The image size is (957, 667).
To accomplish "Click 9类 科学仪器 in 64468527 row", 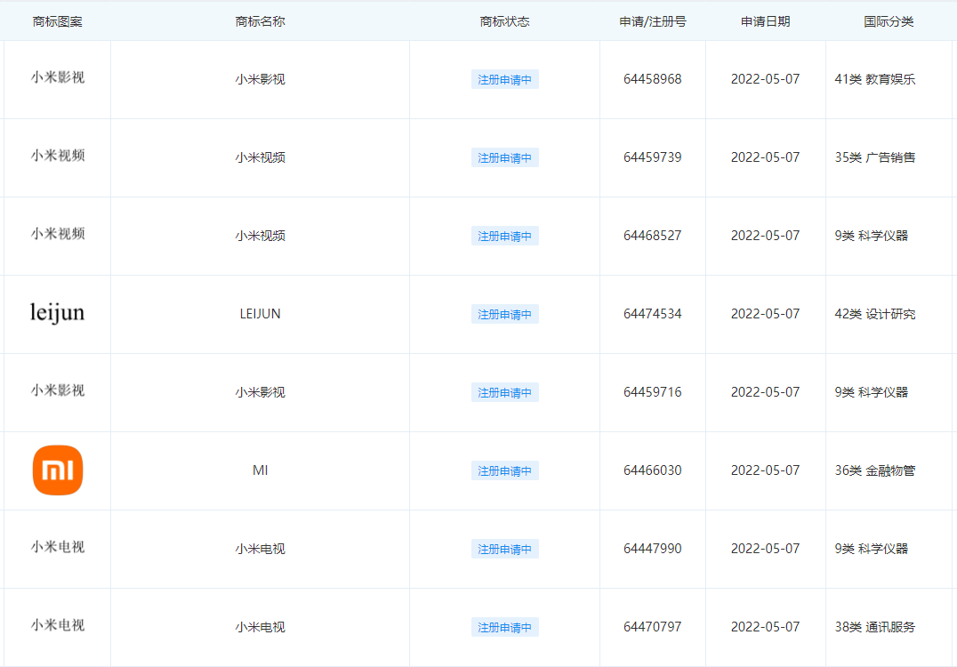I will point(871,235).
